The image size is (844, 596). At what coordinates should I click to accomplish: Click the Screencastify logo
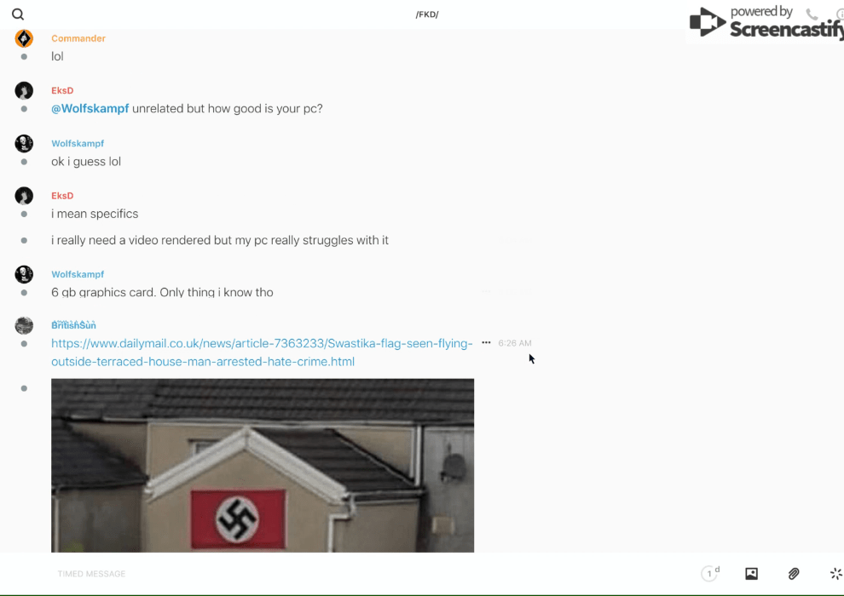point(765,23)
